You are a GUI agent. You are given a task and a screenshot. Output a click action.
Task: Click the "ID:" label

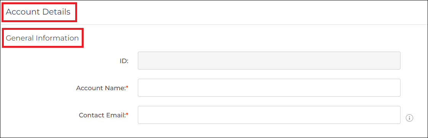124,61
